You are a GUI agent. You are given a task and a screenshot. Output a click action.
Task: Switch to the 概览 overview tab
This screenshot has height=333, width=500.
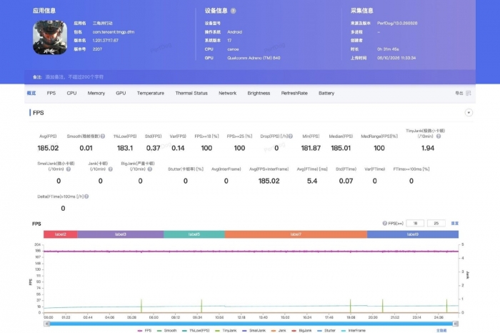(31, 93)
